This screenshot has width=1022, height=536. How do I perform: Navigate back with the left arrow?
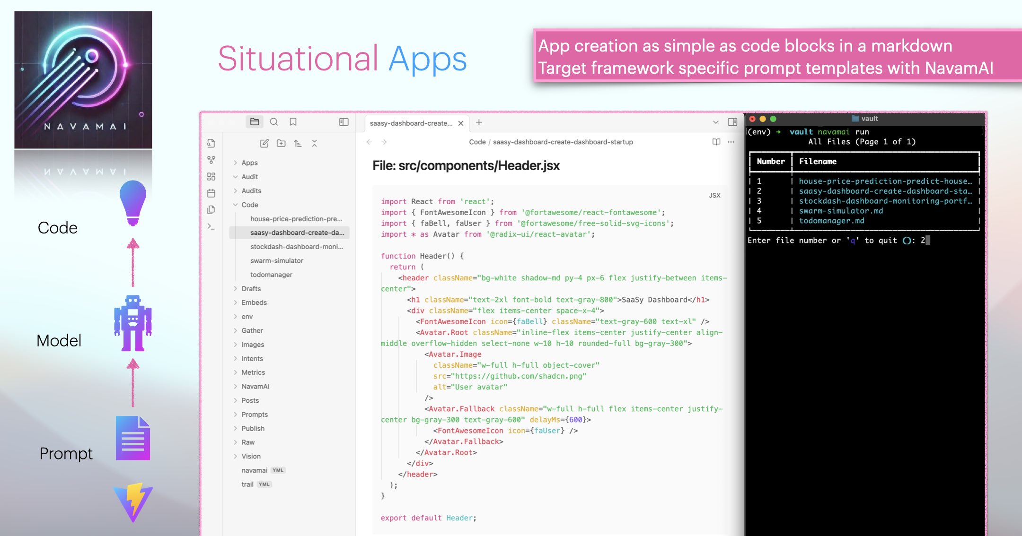[370, 142]
